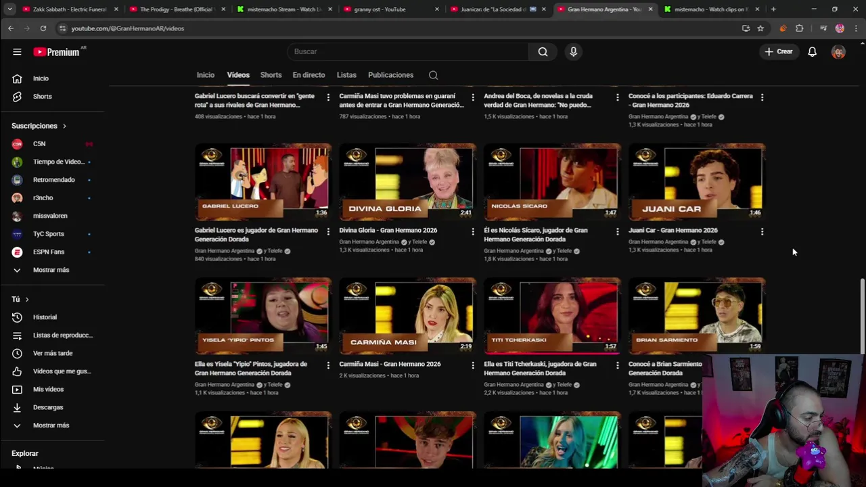Open the hamburger guide menu

point(17,51)
